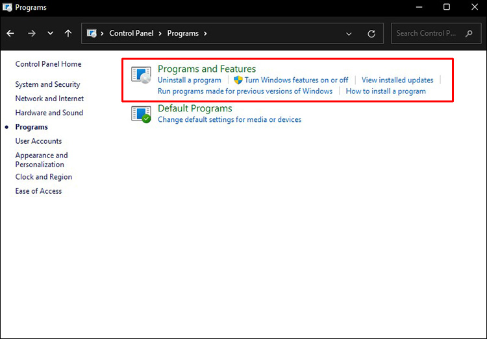Screen dimensions: 487x339
Task: Expand the chevron after Programs breadcrumb
Action: pos(205,34)
